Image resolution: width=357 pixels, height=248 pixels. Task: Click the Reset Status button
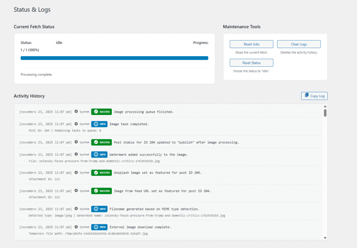point(251,63)
